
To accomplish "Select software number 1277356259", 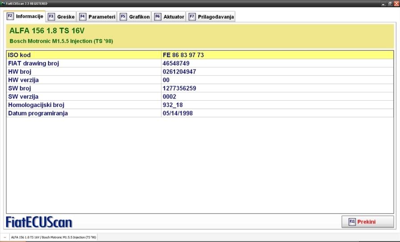I will point(179,88).
